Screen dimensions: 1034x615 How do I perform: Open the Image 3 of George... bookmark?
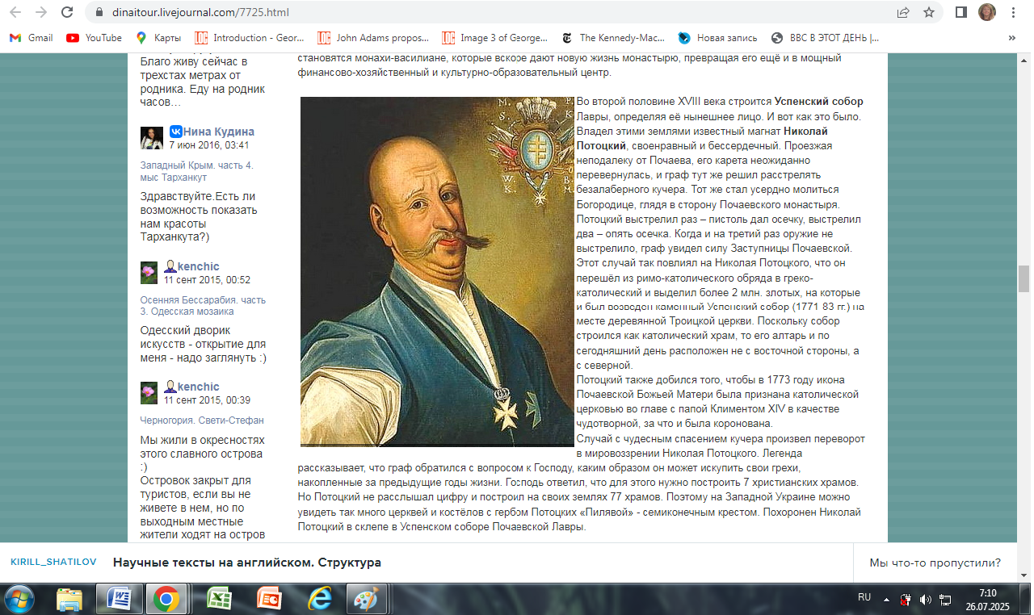click(x=495, y=38)
